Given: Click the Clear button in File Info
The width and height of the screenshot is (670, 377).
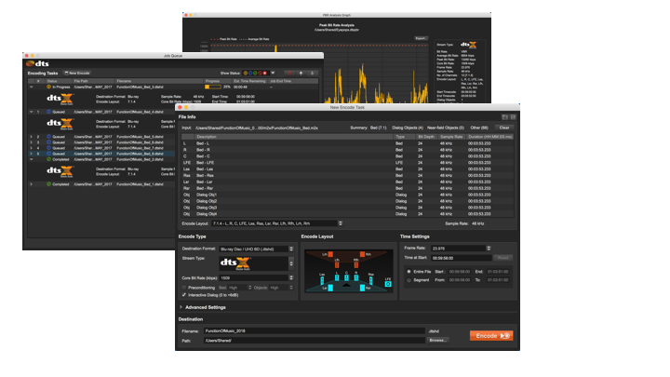Looking at the screenshot, I should point(503,128).
